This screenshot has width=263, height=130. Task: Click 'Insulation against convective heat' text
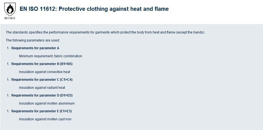(45, 72)
